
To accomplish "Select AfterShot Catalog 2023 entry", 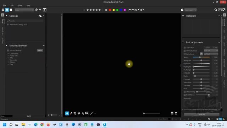I will [18, 25].
